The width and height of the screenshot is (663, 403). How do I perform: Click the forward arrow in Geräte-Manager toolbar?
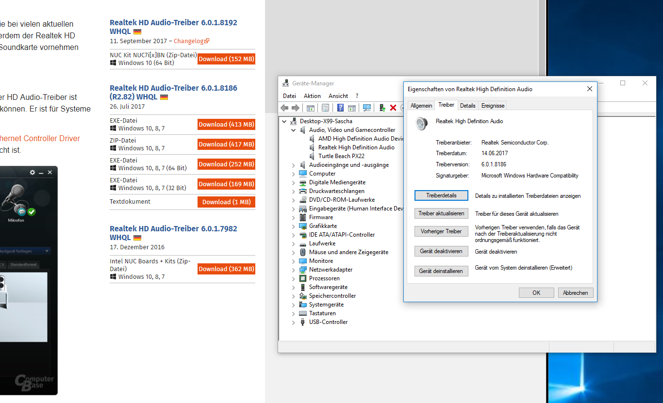point(295,108)
